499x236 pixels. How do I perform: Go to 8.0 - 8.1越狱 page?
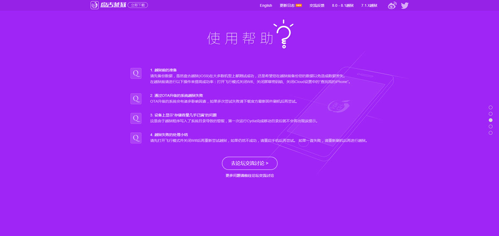343,5
